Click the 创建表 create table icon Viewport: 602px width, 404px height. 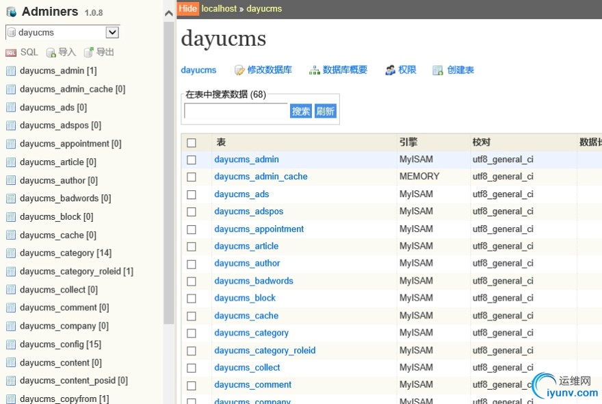point(439,71)
